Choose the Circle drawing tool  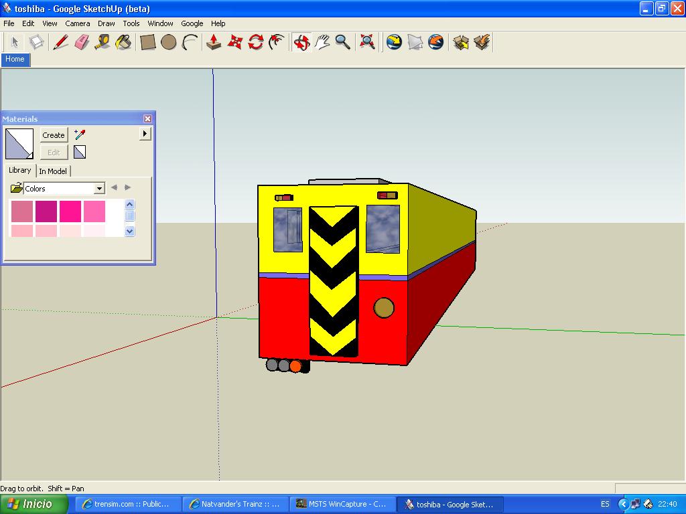[x=169, y=42]
